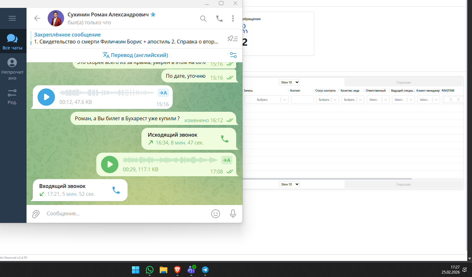Seek in the 00:29 voice message waveform

pyautogui.click(x=170, y=160)
